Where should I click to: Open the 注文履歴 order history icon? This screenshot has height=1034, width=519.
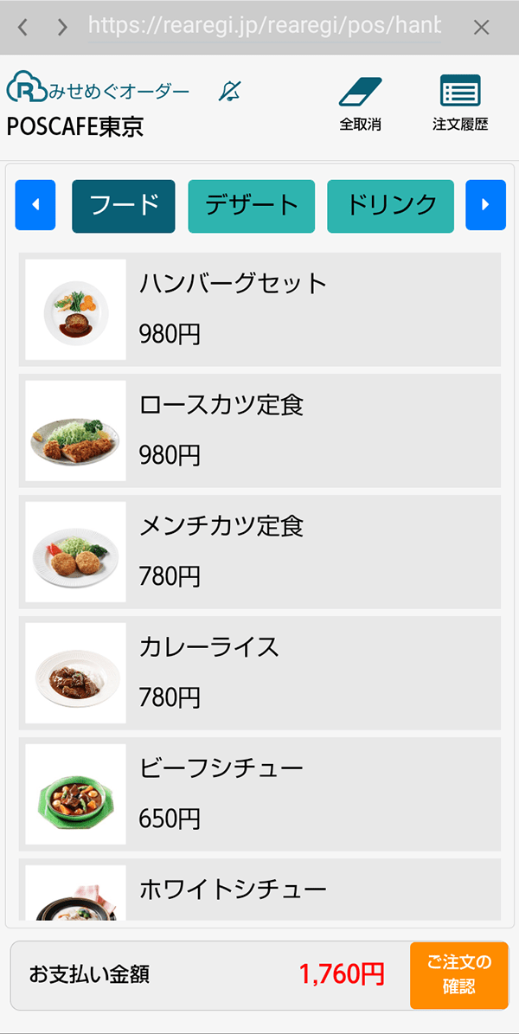click(460, 93)
